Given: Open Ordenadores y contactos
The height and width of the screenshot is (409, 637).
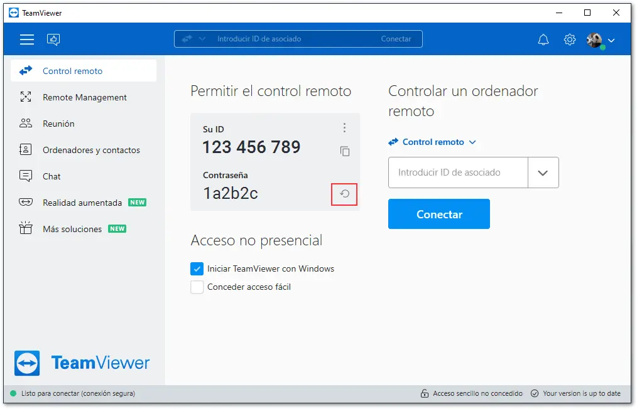Looking at the screenshot, I should pos(84,150).
